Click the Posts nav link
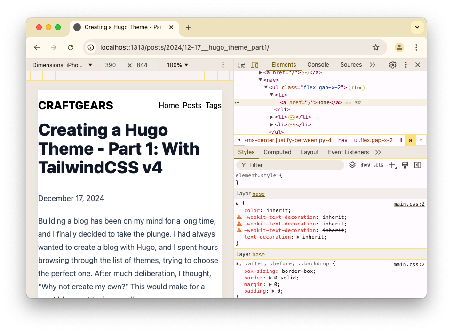This screenshot has width=453, height=333. tap(192, 105)
